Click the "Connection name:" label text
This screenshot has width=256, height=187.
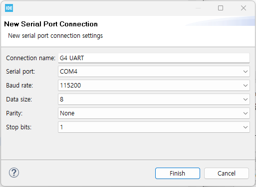point(30,58)
